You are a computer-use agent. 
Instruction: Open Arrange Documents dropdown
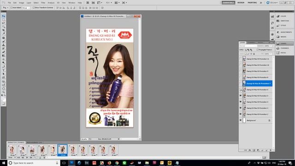pyautogui.click(x=117, y=3)
